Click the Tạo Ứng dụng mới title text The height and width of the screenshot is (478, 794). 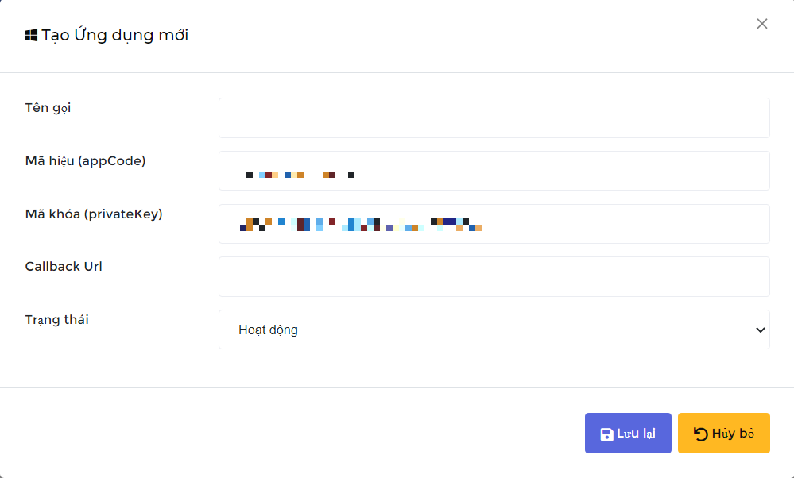115,35
